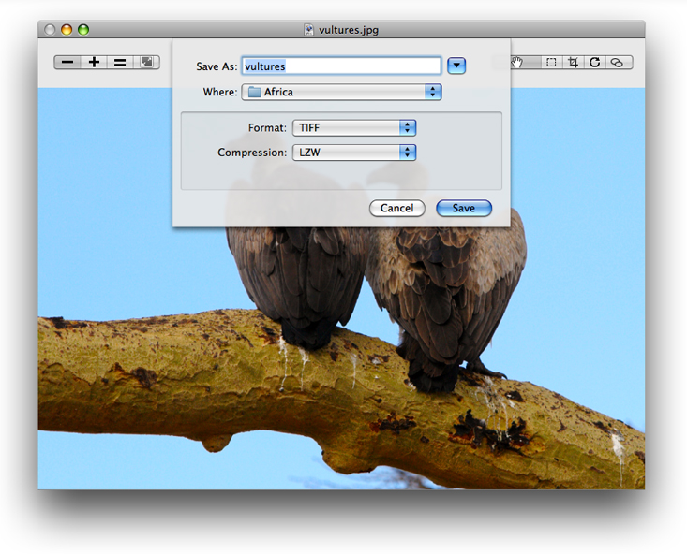
Task: Select the hand move tool
Action: click(518, 63)
